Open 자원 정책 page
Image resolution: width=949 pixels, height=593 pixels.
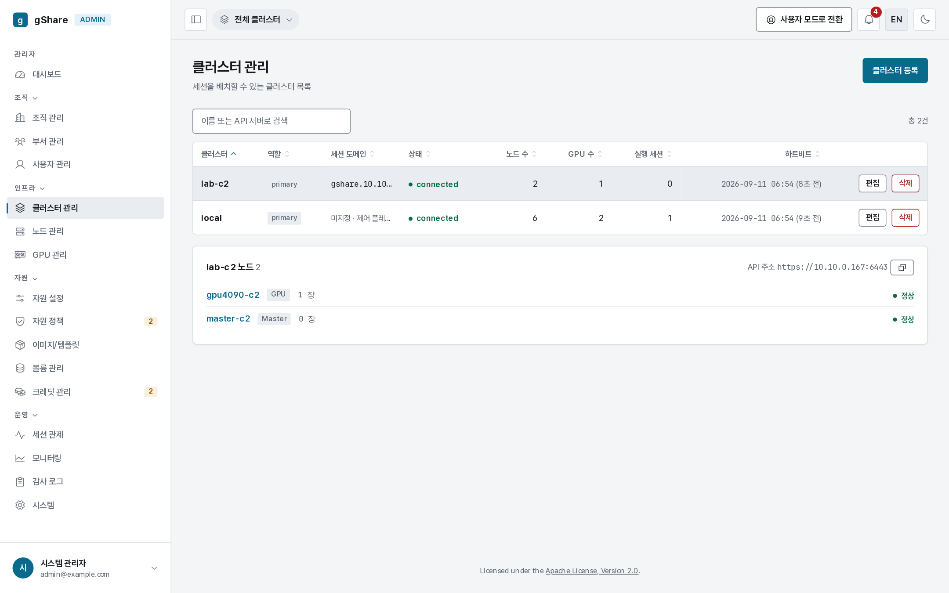pos(85,321)
